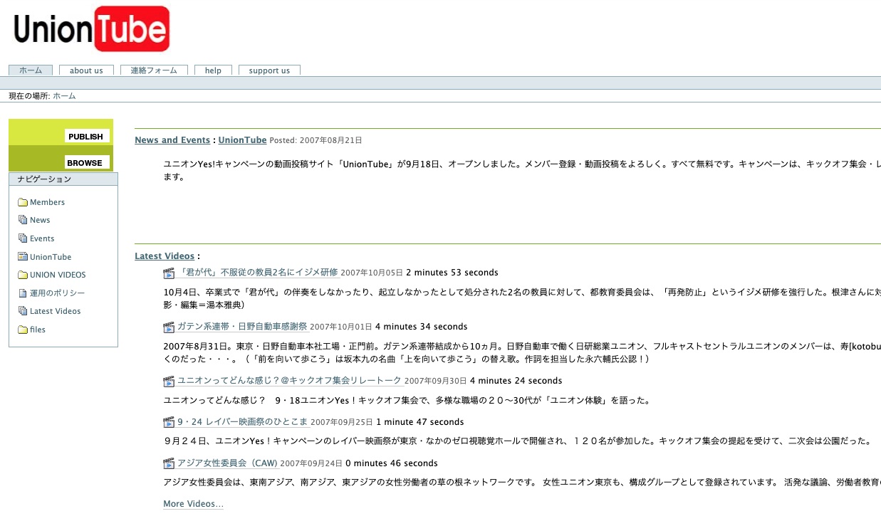This screenshot has width=881, height=526.
Task: Click the Members folder icon
Action: [x=23, y=202]
